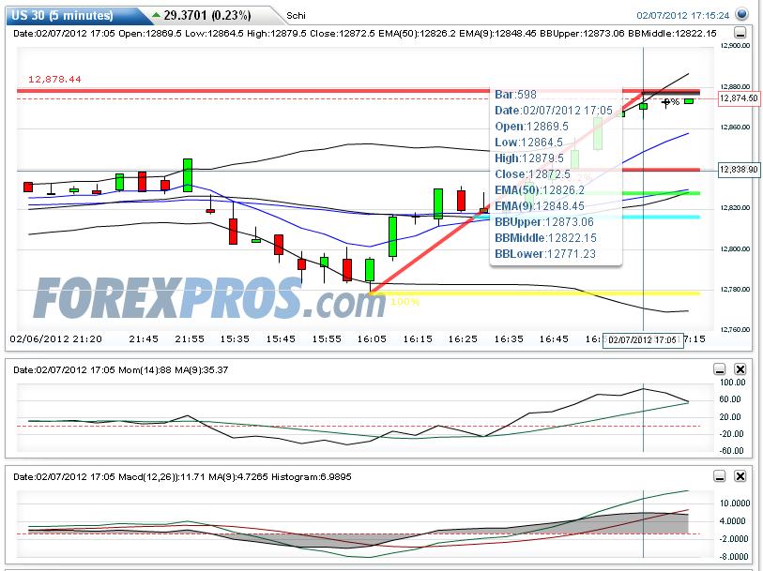Close the MACD indicator panel
The image size is (763, 571).
[x=740, y=475]
